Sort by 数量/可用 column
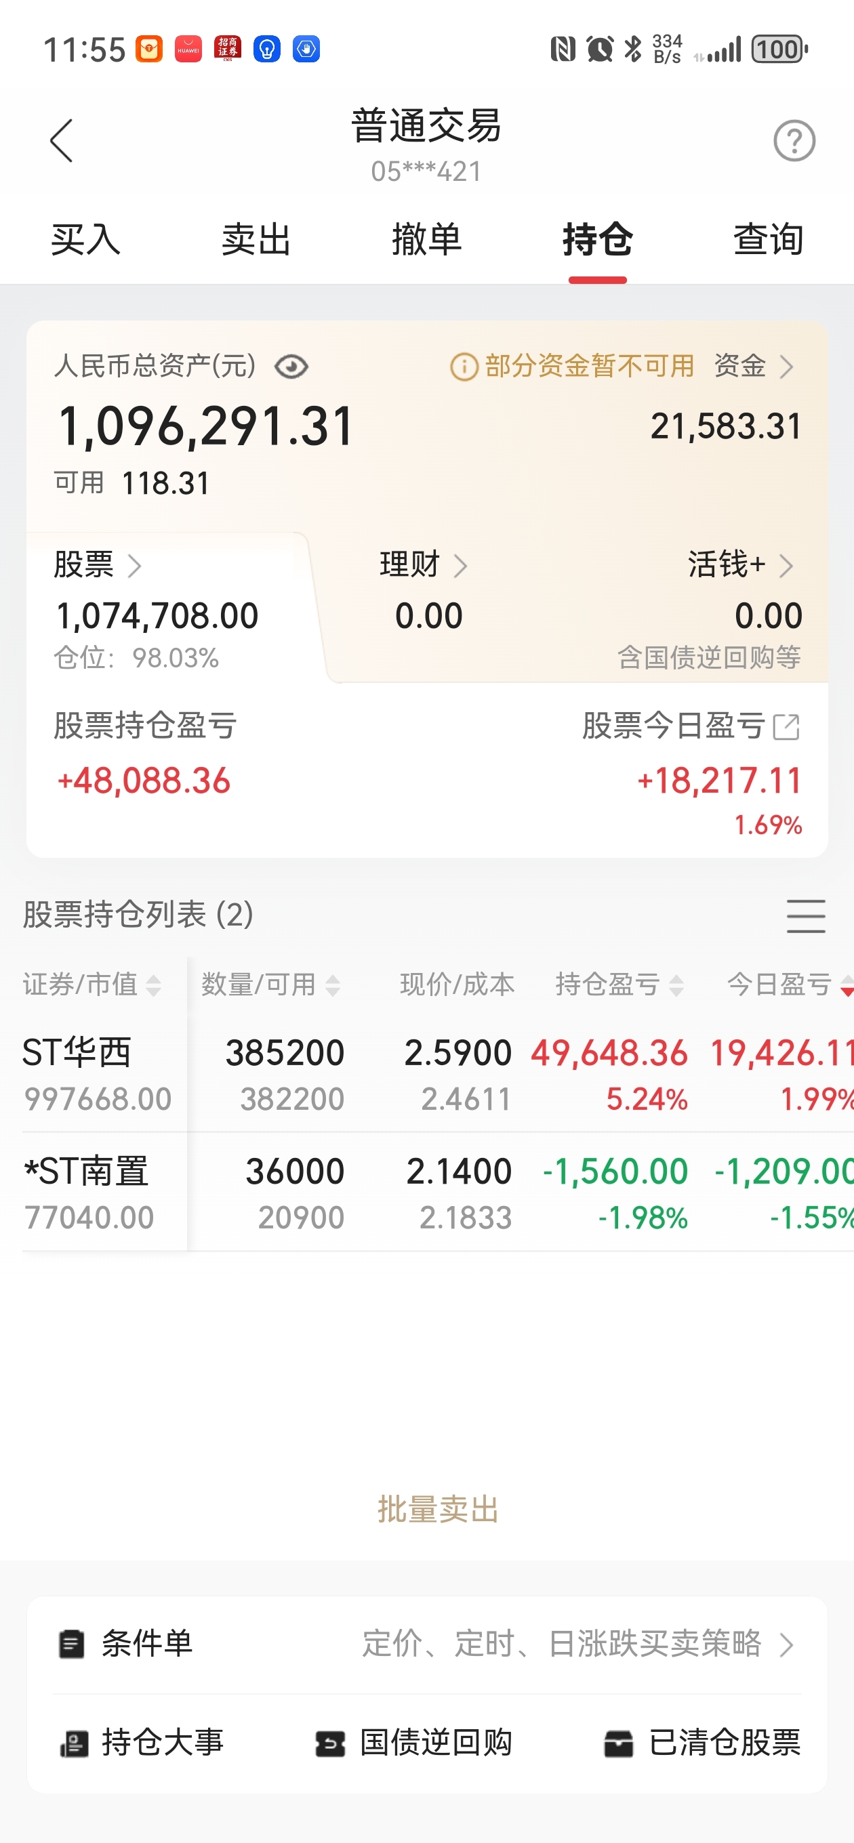Image resolution: width=854 pixels, height=1843 pixels. click(x=270, y=985)
